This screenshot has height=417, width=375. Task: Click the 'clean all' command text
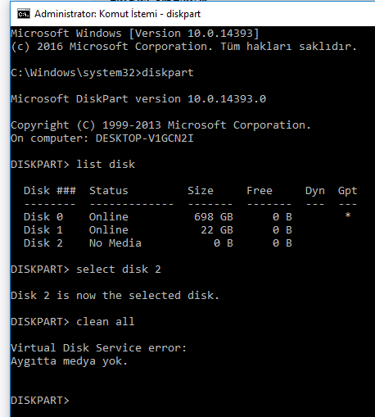[106, 321]
